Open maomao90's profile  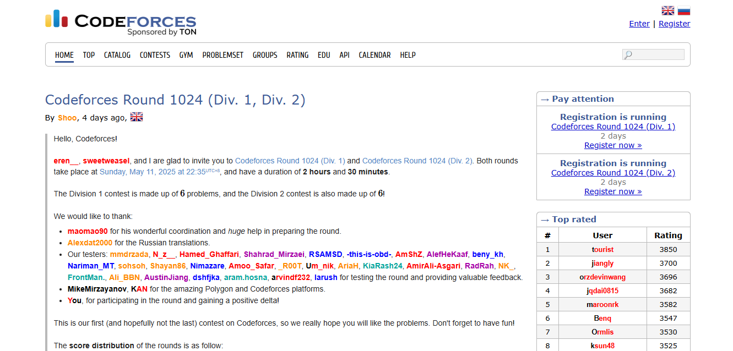88,231
